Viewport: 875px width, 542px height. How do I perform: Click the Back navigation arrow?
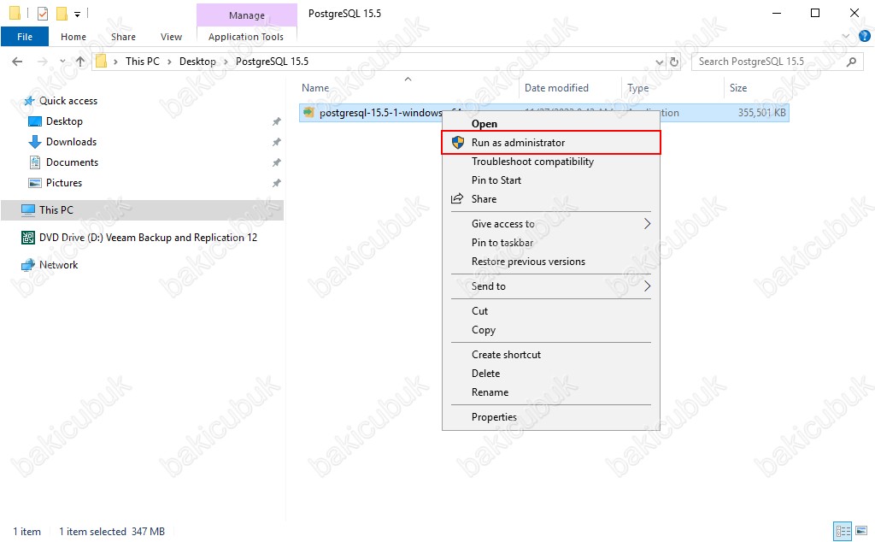[17, 62]
